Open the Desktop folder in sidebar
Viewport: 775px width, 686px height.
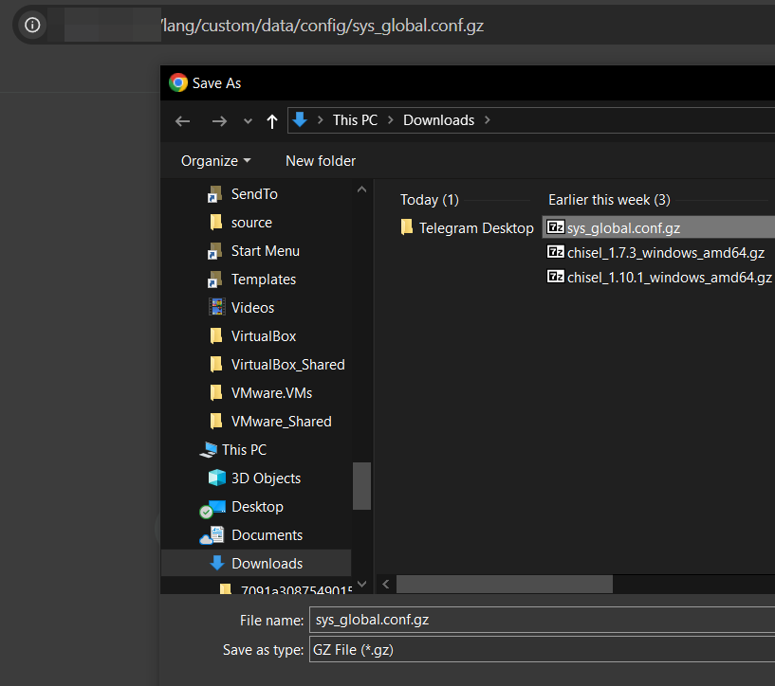tap(257, 507)
